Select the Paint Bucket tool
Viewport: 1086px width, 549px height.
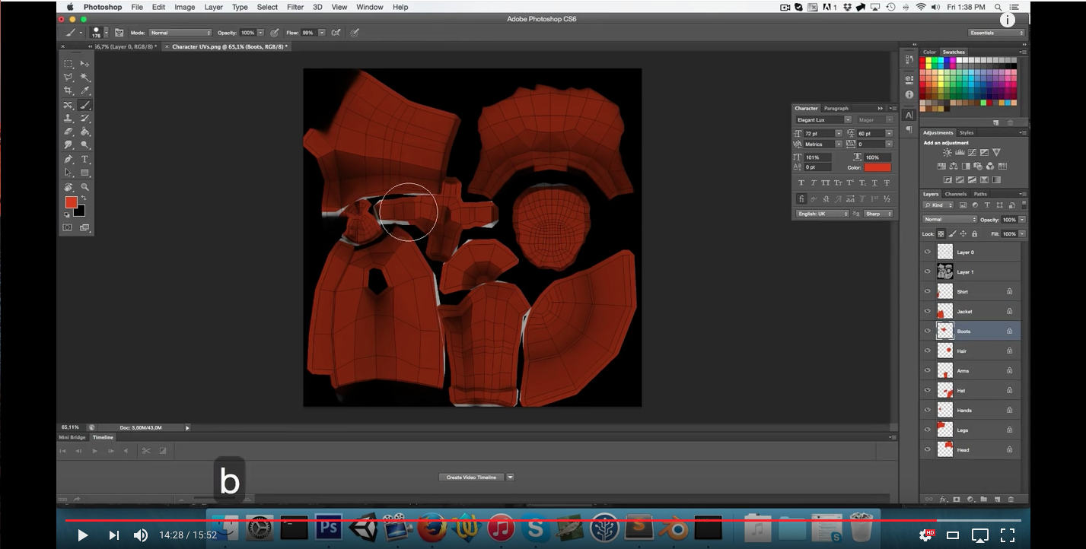coord(85,132)
